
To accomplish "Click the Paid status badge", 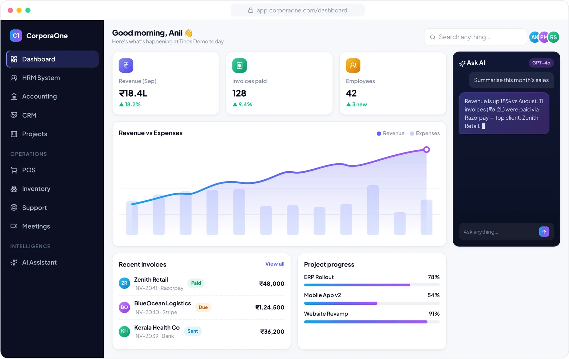I will (x=196, y=283).
